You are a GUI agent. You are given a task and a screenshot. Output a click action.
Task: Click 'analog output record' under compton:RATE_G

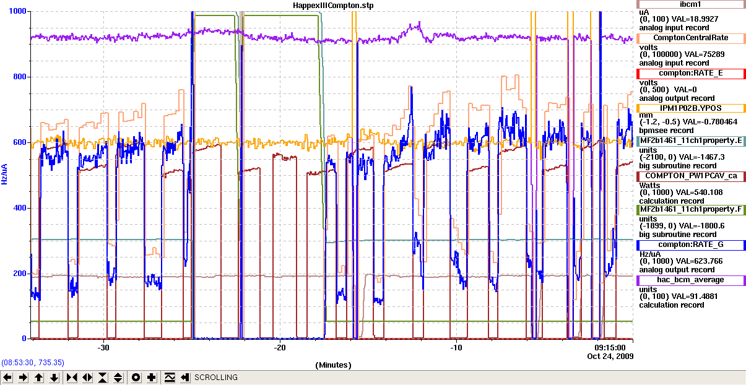(677, 270)
